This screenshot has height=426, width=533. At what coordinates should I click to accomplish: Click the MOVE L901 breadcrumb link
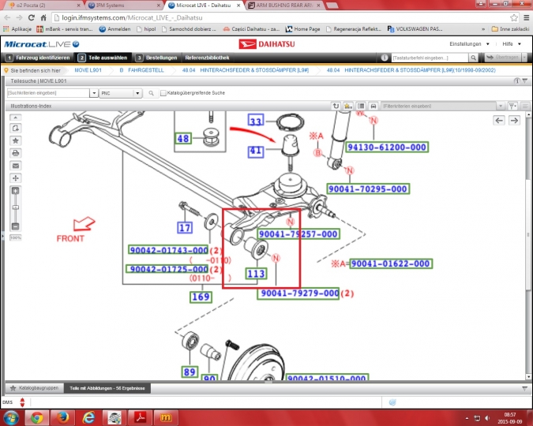coord(88,70)
